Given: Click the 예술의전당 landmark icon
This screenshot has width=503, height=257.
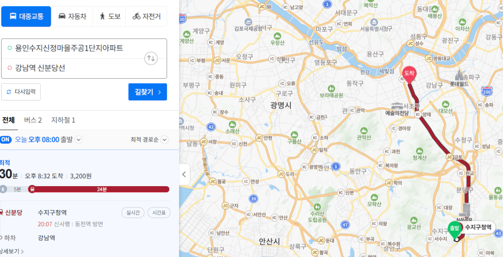Looking at the screenshot, I should pyautogui.click(x=397, y=106).
